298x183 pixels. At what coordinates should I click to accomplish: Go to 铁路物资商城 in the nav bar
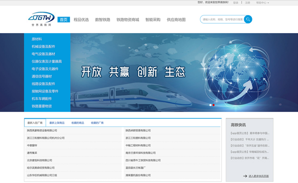(127, 20)
